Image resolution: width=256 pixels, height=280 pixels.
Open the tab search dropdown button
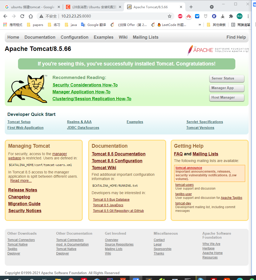[x=211, y=7]
